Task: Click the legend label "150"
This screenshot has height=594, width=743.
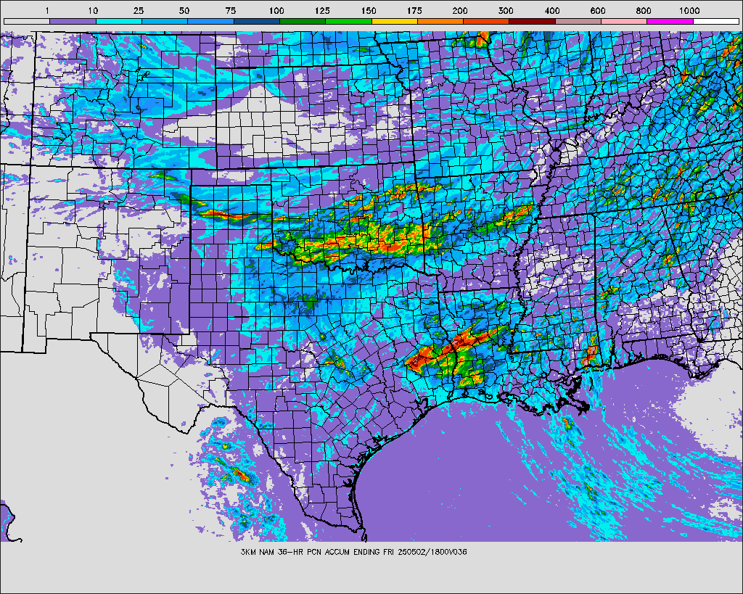Action: [x=369, y=11]
